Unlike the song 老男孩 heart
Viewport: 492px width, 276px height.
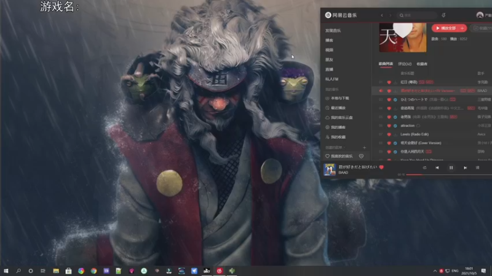coord(389,117)
